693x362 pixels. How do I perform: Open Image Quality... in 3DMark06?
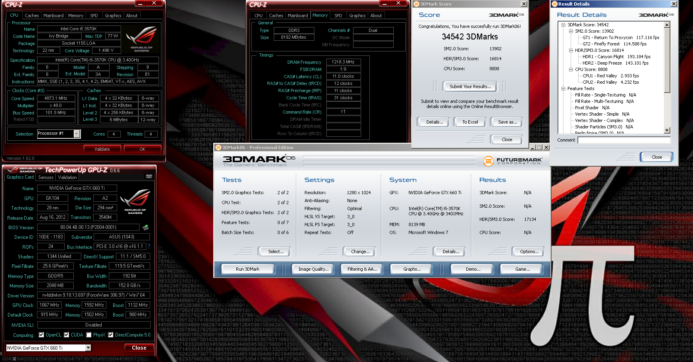314,269
